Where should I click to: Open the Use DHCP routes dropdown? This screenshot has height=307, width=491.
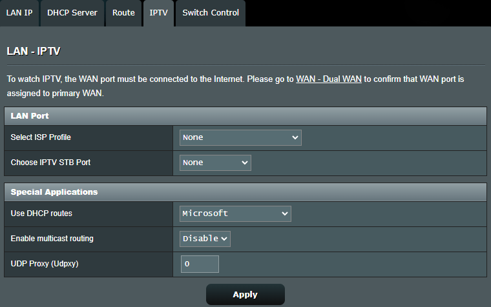(x=235, y=213)
